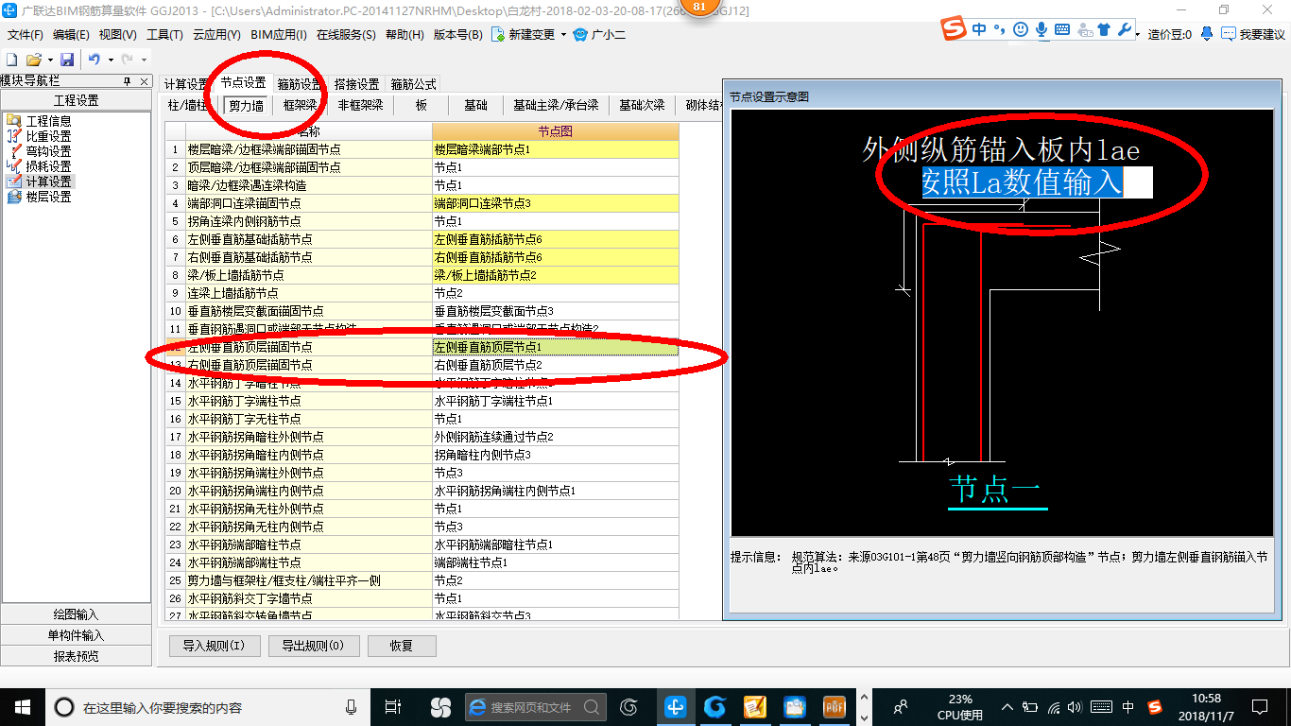1291x726 pixels.
Task: Select the 基础主梁/承台梁 component tab
Action: click(556, 105)
